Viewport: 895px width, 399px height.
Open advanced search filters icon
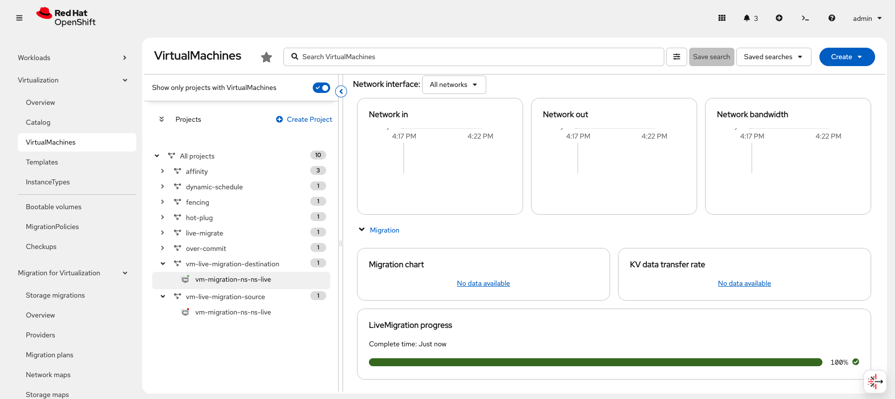click(x=677, y=57)
